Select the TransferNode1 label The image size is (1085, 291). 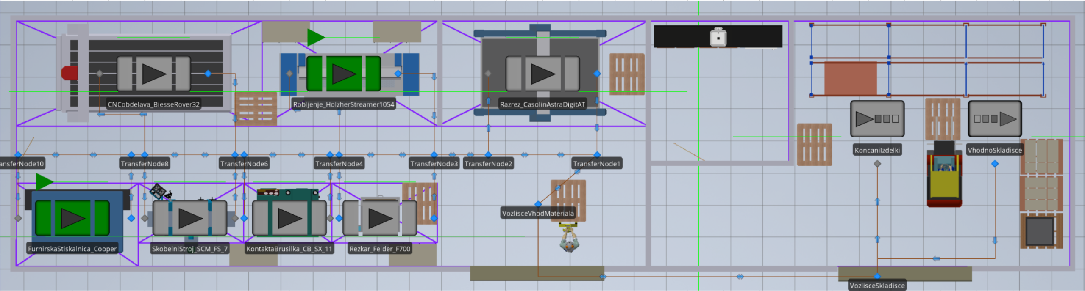597,164
